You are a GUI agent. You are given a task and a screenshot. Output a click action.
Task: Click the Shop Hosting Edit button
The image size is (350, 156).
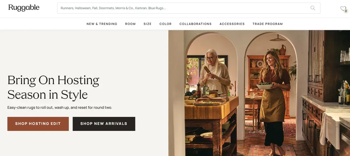coord(38,124)
